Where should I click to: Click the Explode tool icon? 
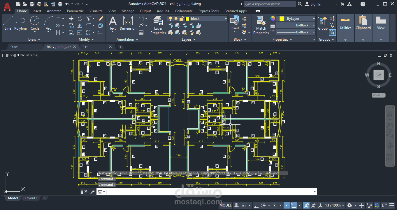point(101,26)
